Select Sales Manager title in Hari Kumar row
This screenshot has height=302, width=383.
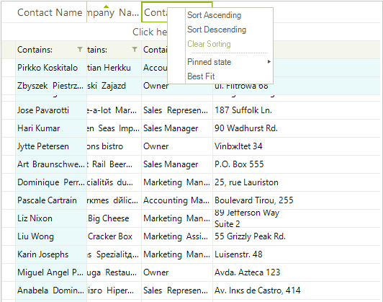(x=177, y=128)
